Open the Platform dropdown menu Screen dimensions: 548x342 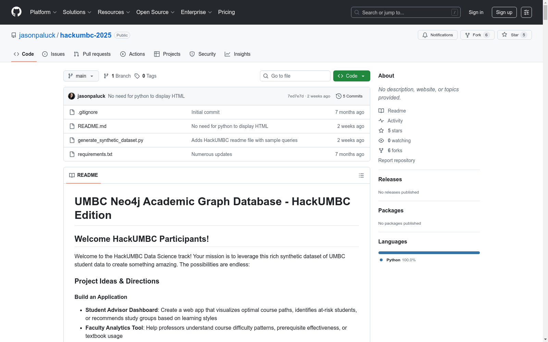pyautogui.click(x=43, y=12)
